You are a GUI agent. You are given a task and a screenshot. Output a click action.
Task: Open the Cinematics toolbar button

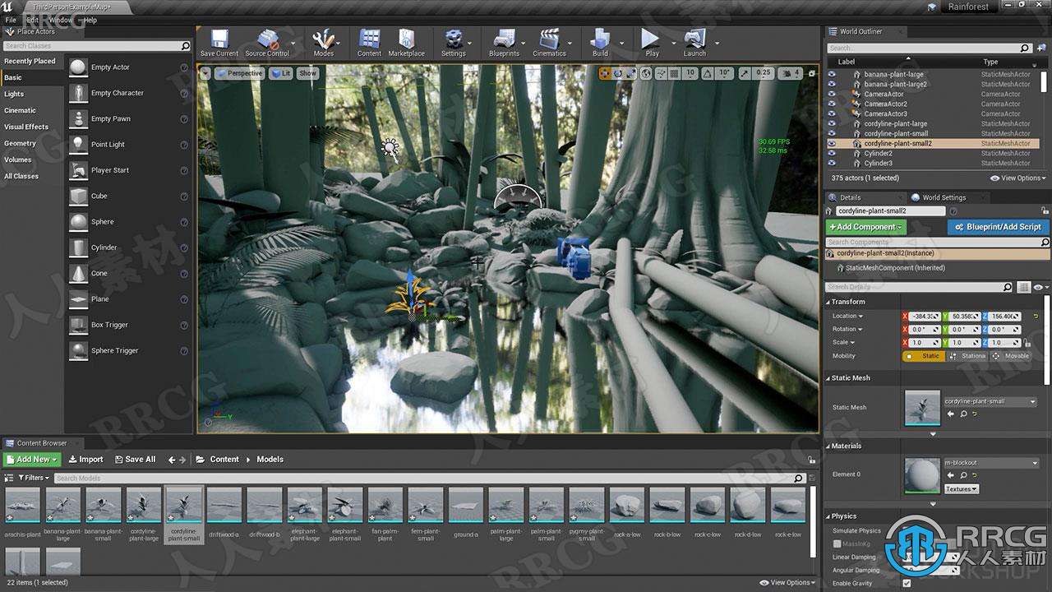coord(549,43)
